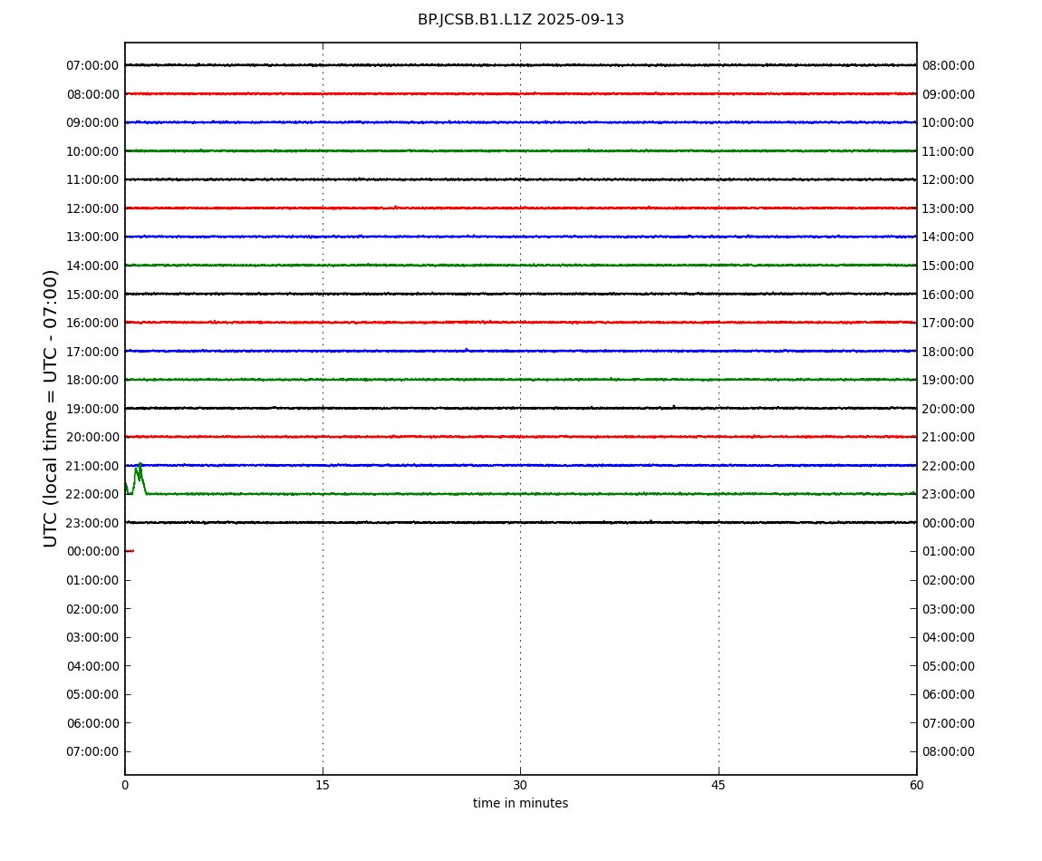Click the right axis label 12:00:00
The height and width of the screenshot is (861, 1042).
pyautogui.click(x=949, y=179)
